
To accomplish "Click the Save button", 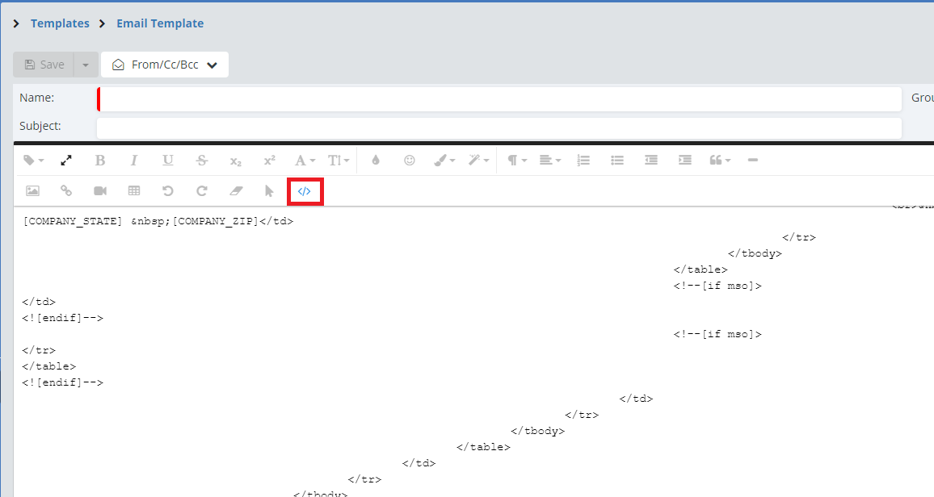I will click(x=44, y=65).
